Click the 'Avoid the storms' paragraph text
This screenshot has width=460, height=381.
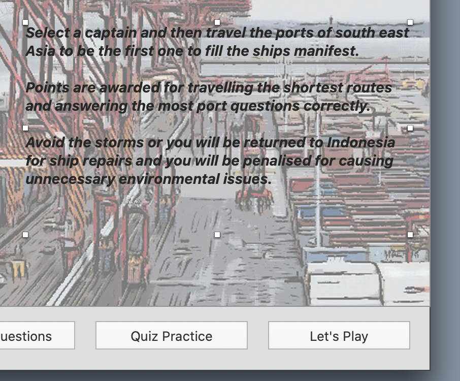[210, 161]
